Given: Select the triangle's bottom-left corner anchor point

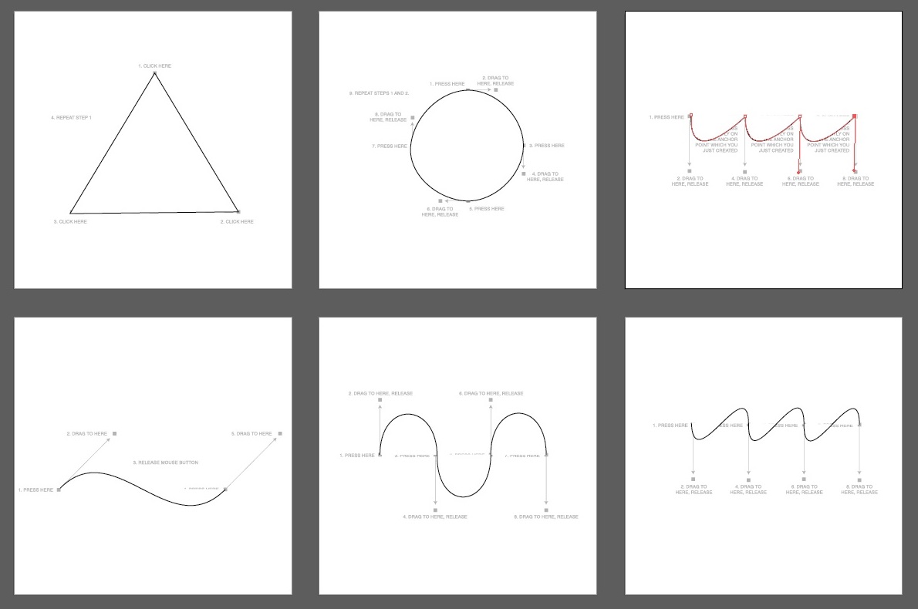Looking at the screenshot, I should (71, 213).
